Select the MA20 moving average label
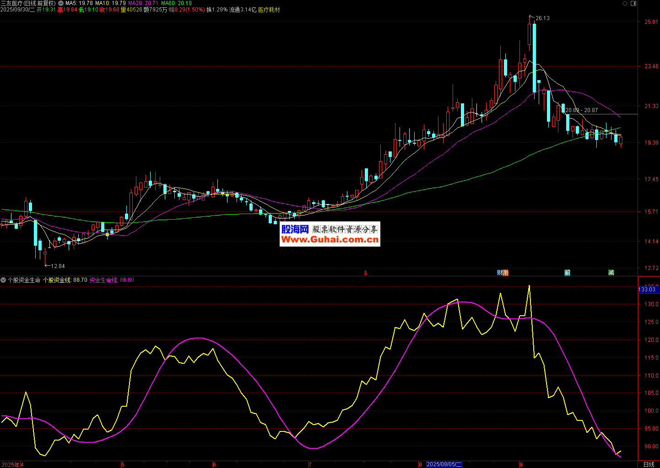660x468 pixels. pyautogui.click(x=143, y=3)
